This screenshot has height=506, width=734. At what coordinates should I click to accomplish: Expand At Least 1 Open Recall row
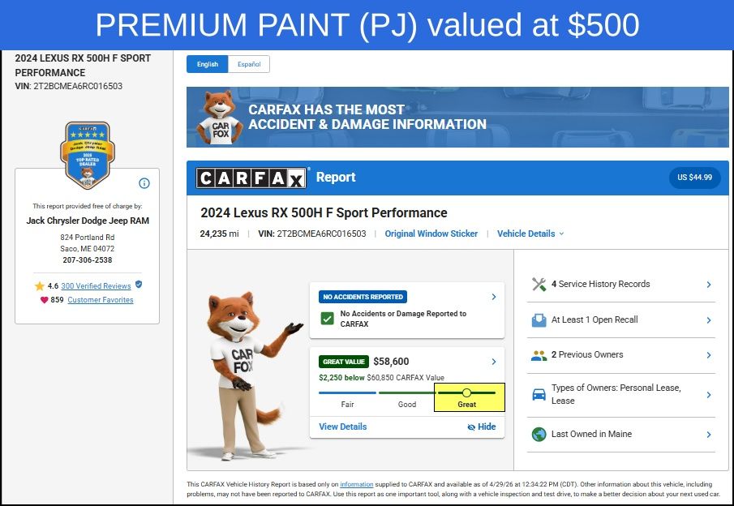point(621,319)
